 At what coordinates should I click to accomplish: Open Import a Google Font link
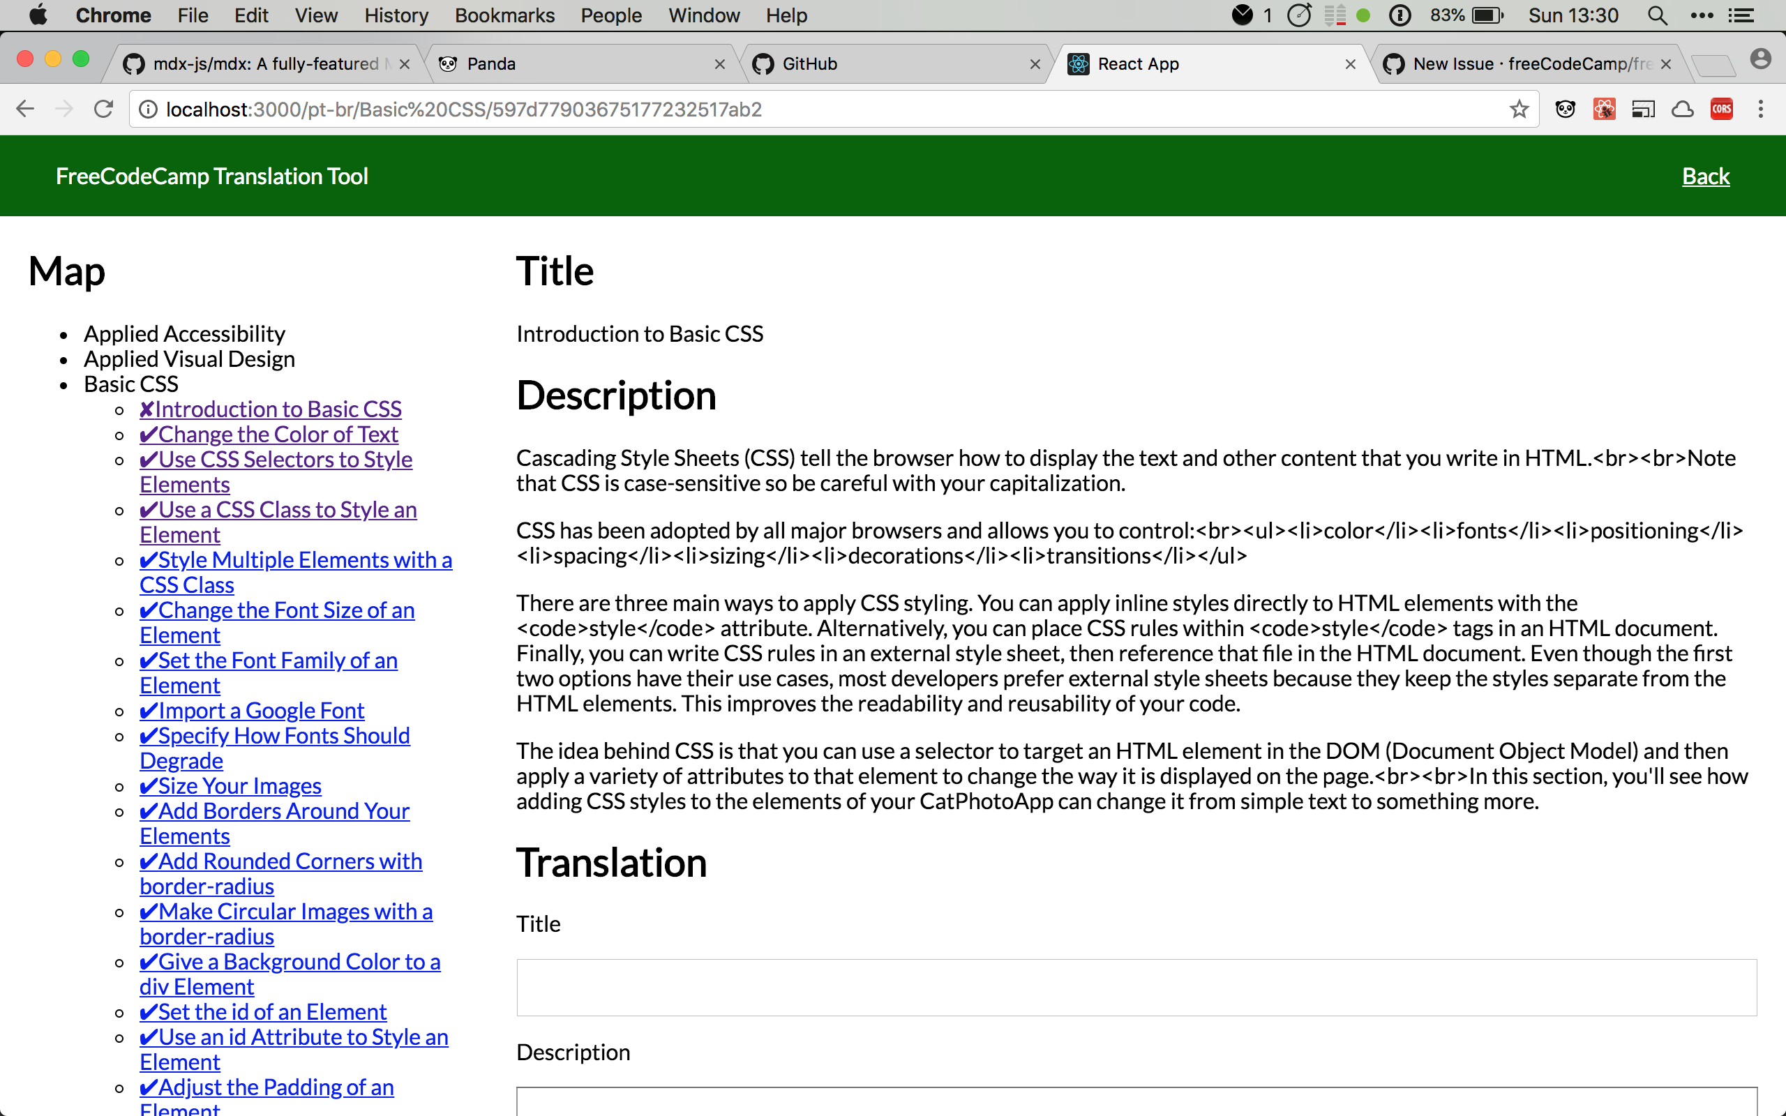coord(252,710)
